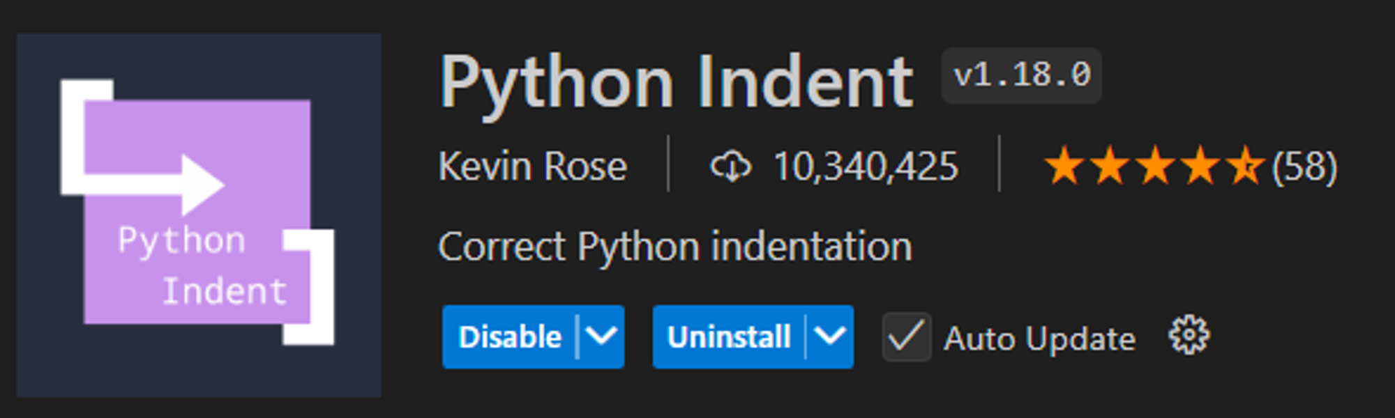Viewport: 1395px width, 418px height.
Task: Open publisher Kevin Rose's page
Action: (x=533, y=167)
